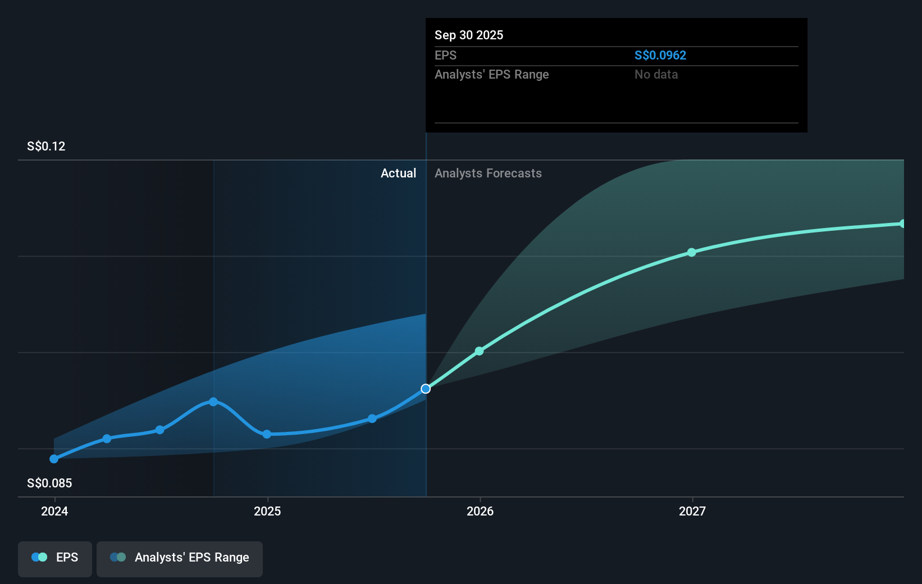The image size is (922, 584).
Task: Toggle the Analysts' EPS Range visibility
Action: pyautogui.click(x=179, y=559)
